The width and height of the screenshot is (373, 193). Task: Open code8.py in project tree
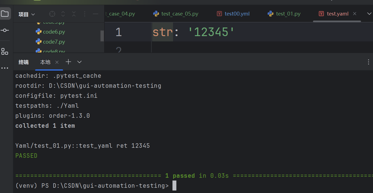click(54, 51)
